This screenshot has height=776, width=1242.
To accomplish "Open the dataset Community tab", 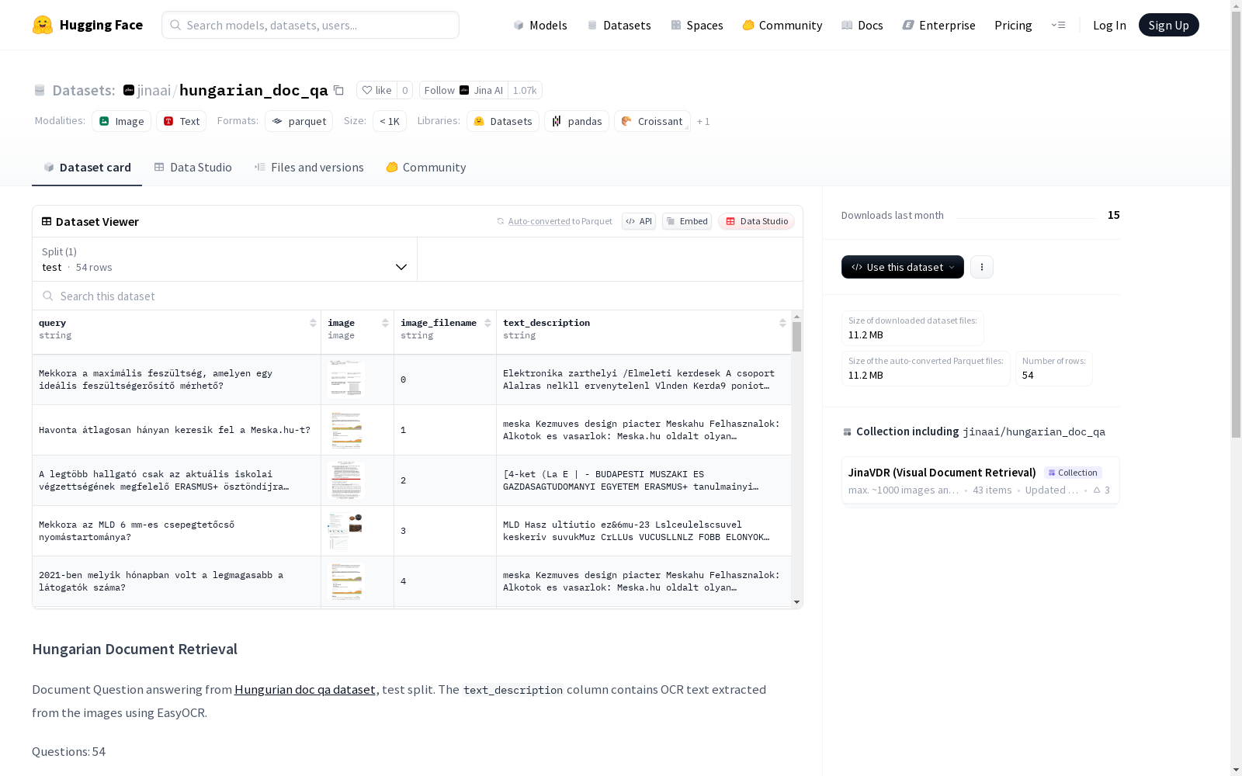I will [x=426, y=167].
